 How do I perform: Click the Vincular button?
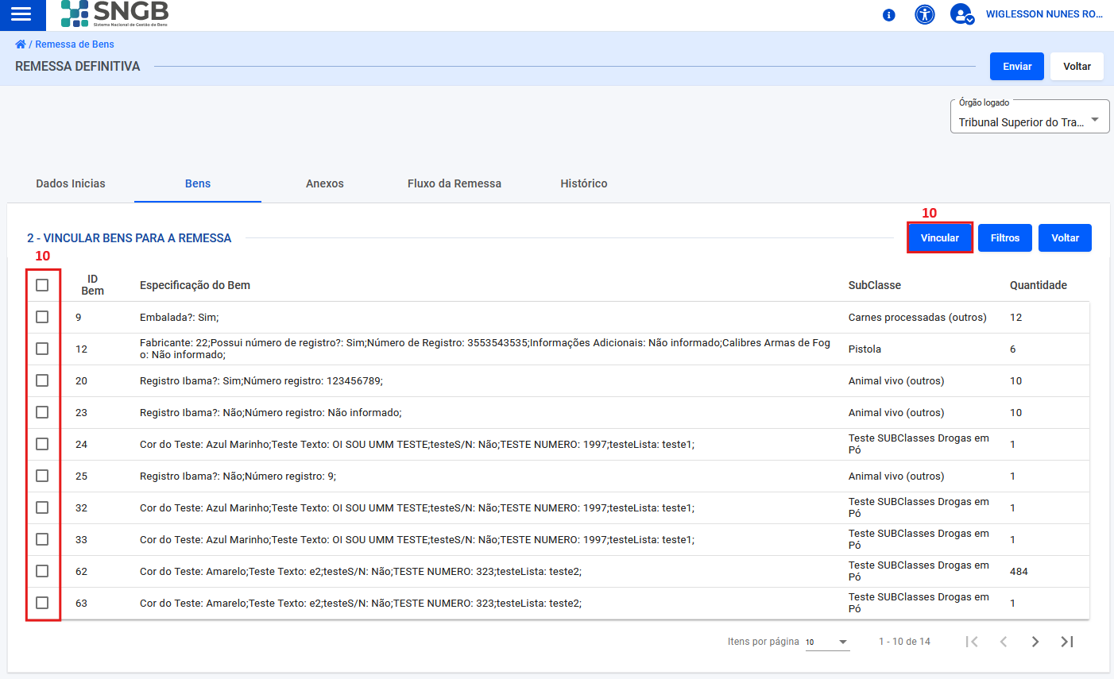(x=940, y=238)
